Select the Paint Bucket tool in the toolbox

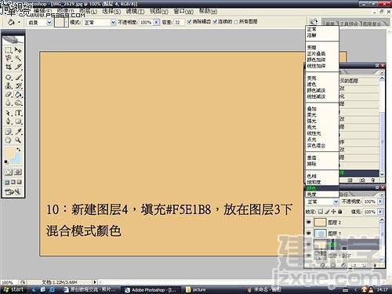[x=18, y=94]
